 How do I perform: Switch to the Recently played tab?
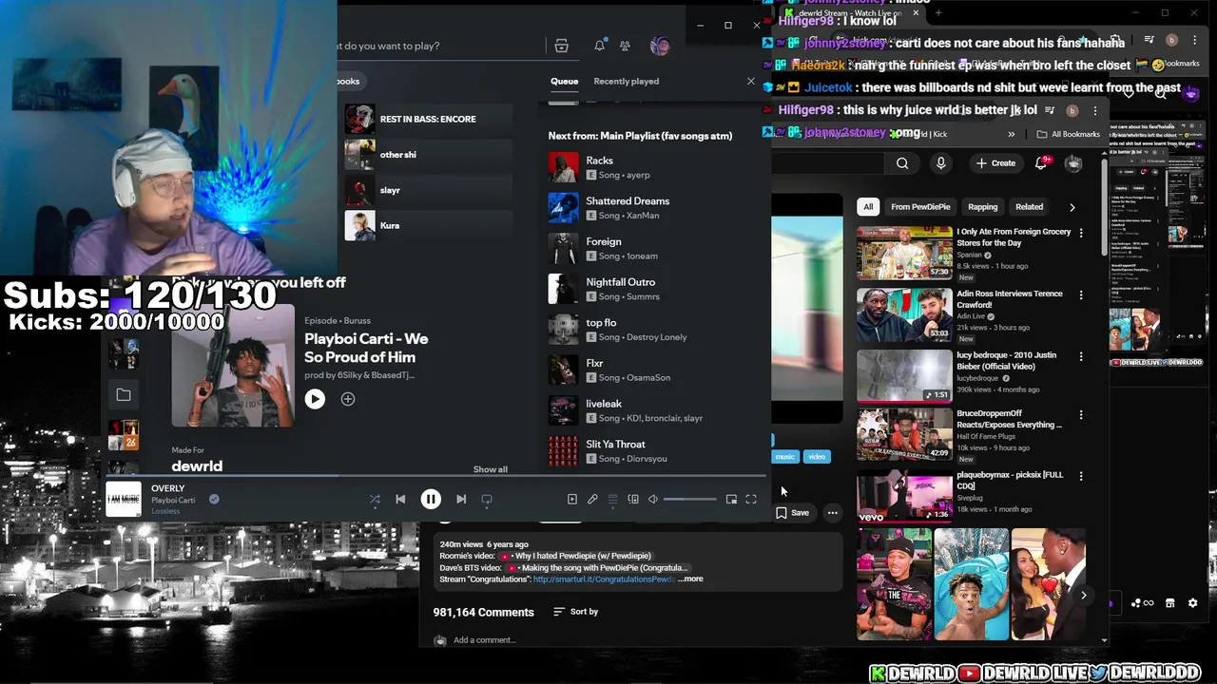[626, 81]
